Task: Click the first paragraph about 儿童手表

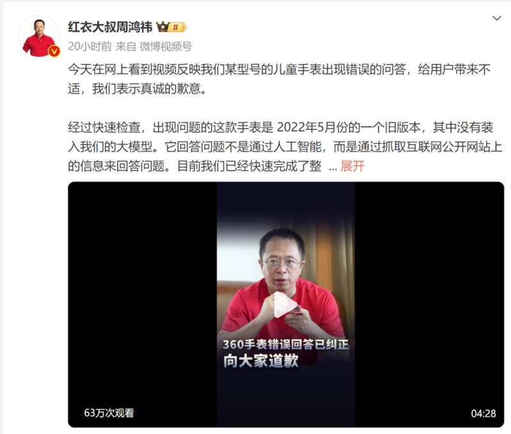Action: pos(279,79)
